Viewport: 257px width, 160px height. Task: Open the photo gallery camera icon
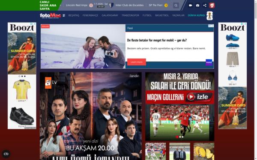coord(197,6)
